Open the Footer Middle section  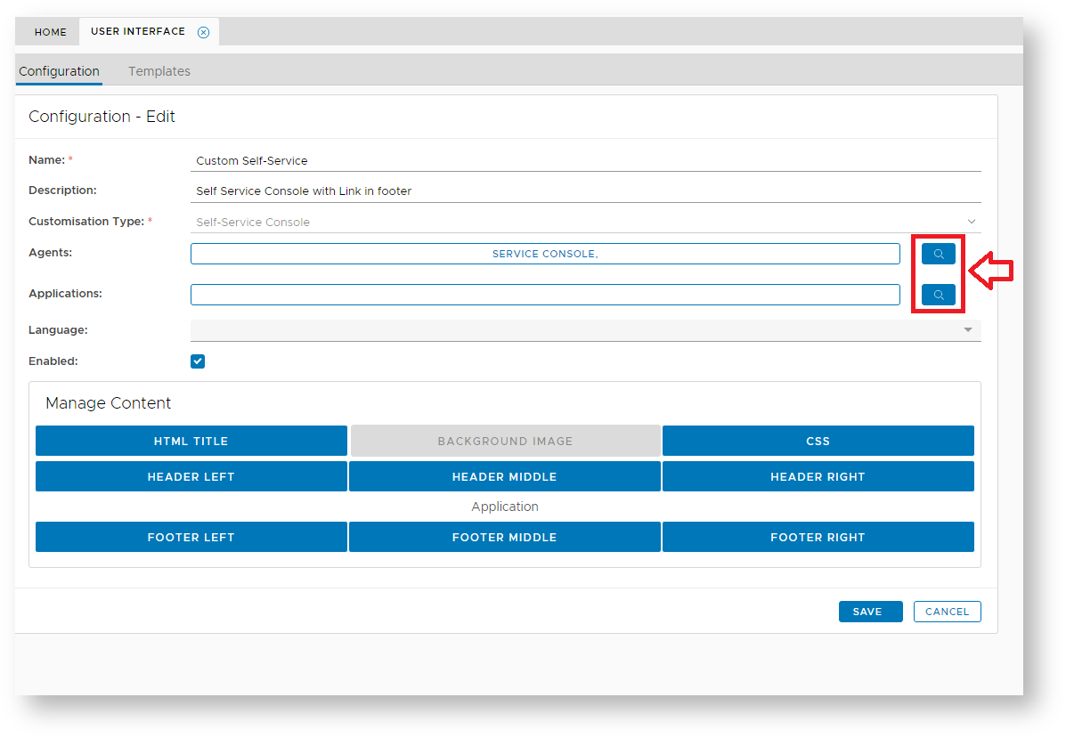[x=504, y=537]
